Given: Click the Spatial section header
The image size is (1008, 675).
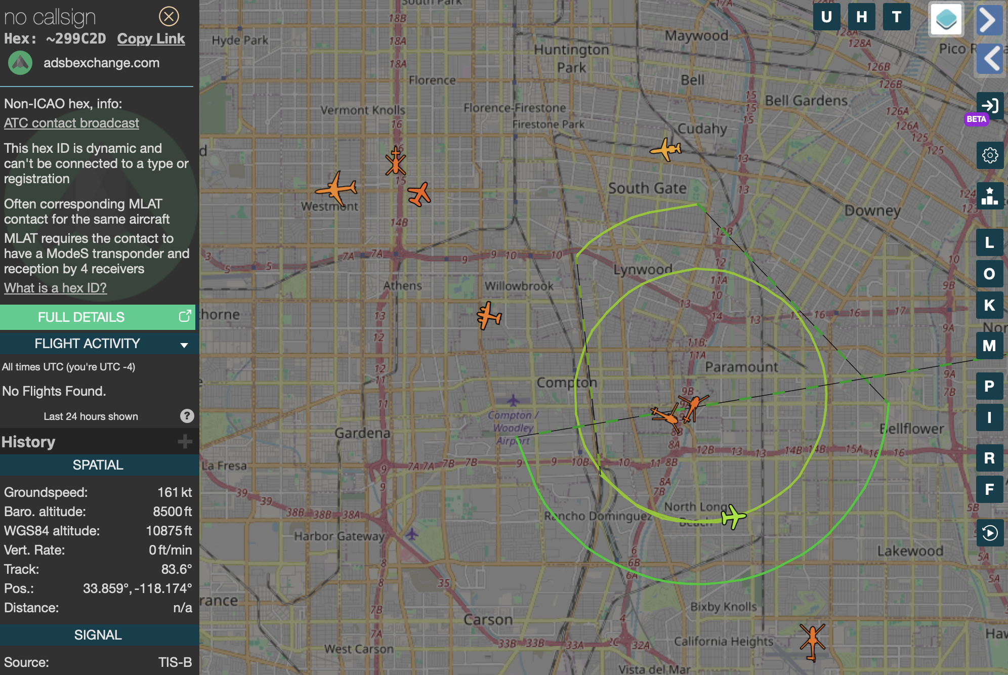Looking at the screenshot, I should click(98, 465).
